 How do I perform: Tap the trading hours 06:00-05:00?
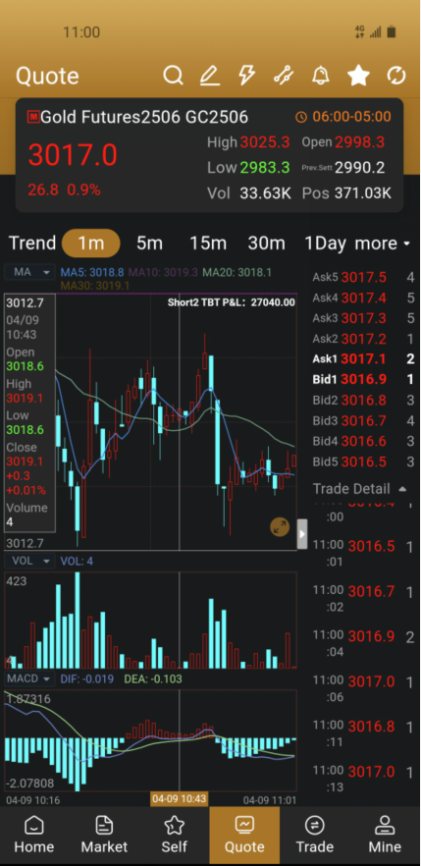pos(351,117)
